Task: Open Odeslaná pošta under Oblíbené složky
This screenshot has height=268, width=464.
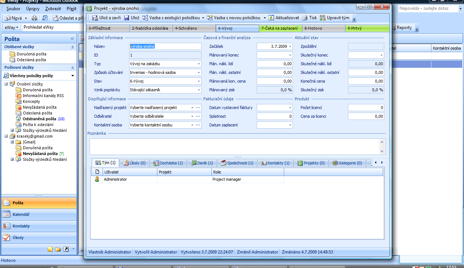Action: click(31, 60)
